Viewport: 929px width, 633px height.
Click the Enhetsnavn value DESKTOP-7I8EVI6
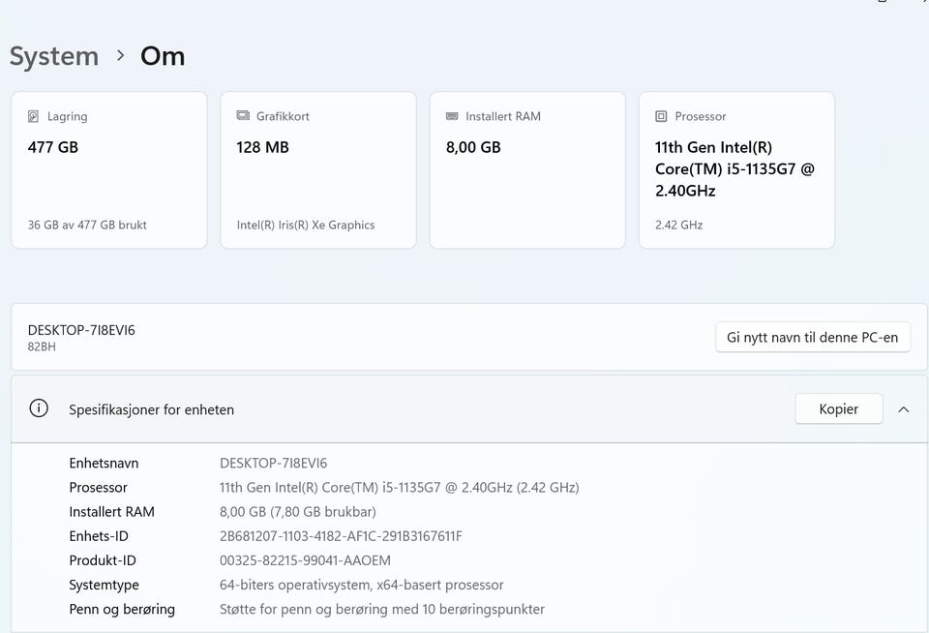273,463
